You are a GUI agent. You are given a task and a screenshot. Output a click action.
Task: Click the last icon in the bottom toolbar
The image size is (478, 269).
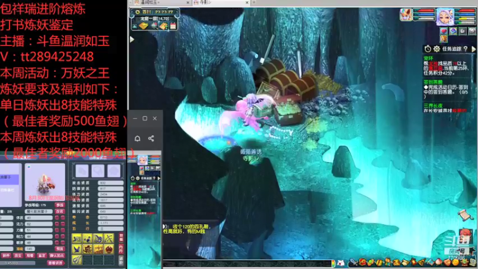click(473, 262)
